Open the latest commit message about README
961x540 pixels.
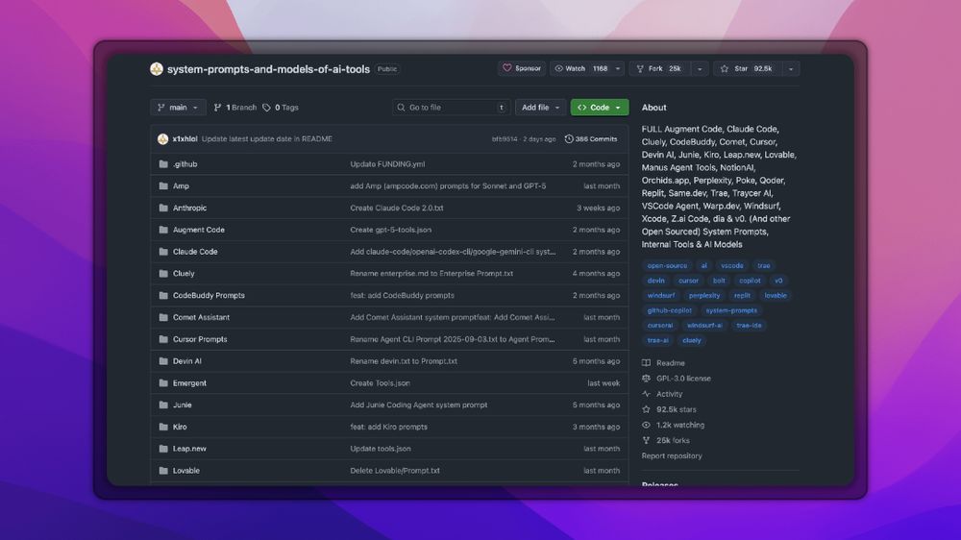(x=267, y=139)
